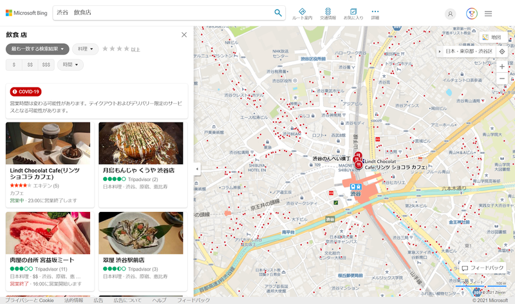Set minimum rating to three stars
Screen dimensions: 515x304
120,49
